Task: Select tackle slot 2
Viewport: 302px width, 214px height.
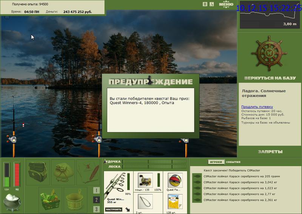Action: click(x=96, y=200)
